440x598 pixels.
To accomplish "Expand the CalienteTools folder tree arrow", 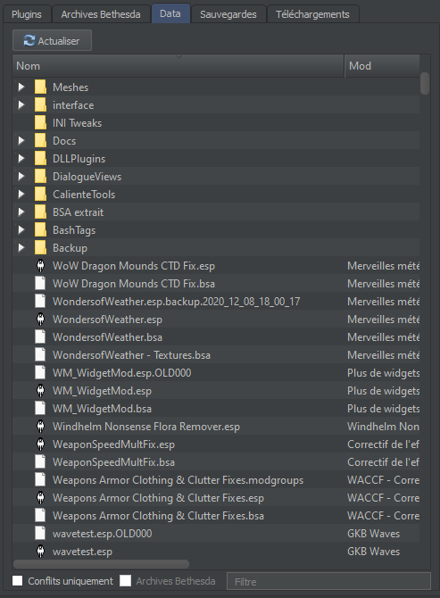I will point(21,194).
